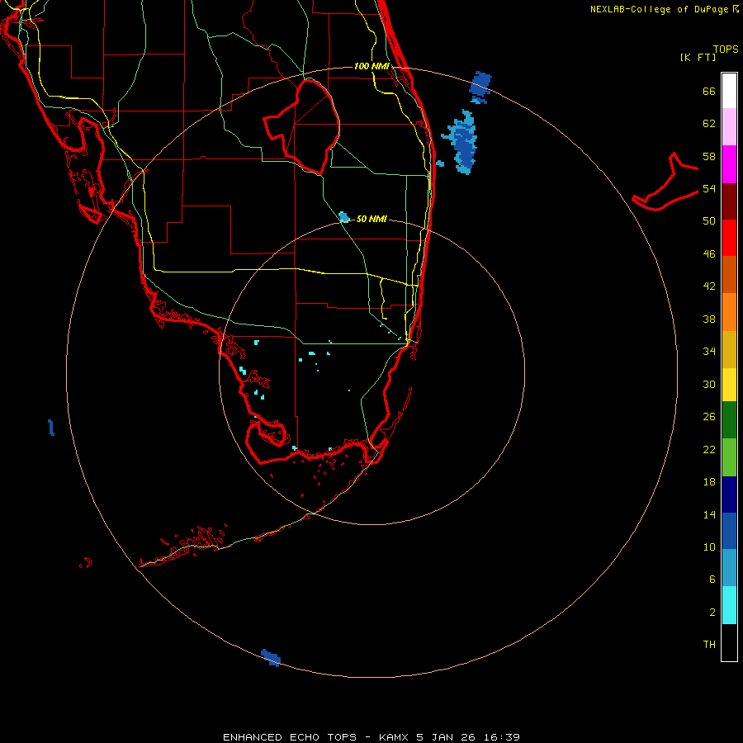The image size is (743, 743).
Task: Click the yellow legend swatch
Action: (729, 384)
